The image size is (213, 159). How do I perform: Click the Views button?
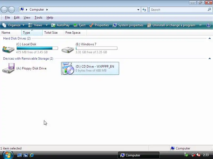click(35, 25)
